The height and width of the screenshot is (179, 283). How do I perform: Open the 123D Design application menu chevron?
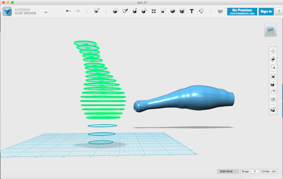pos(46,12)
